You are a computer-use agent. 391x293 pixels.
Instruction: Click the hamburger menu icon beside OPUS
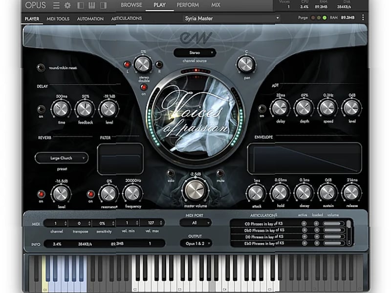57,5
